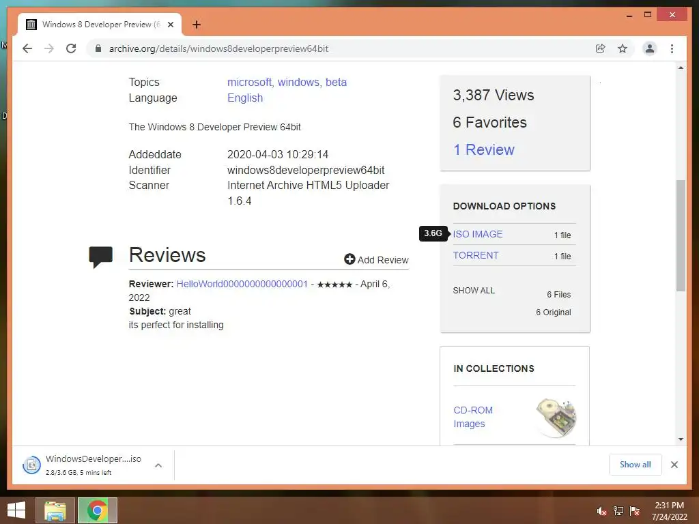Click the Reviews speech bubble icon
The width and height of the screenshot is (699, 524).
coord(101,257)
